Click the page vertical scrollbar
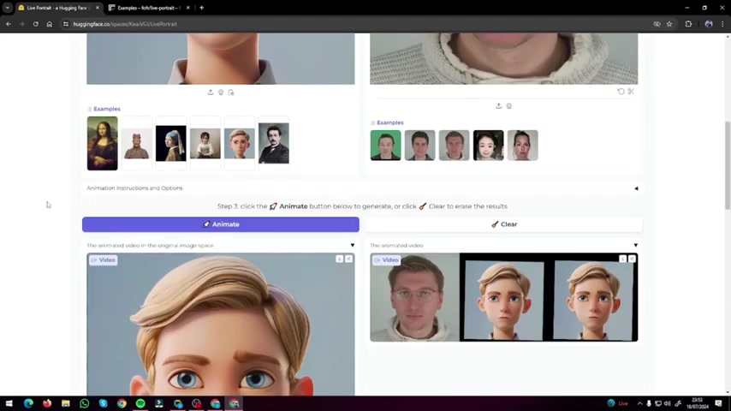 point(728,165)
